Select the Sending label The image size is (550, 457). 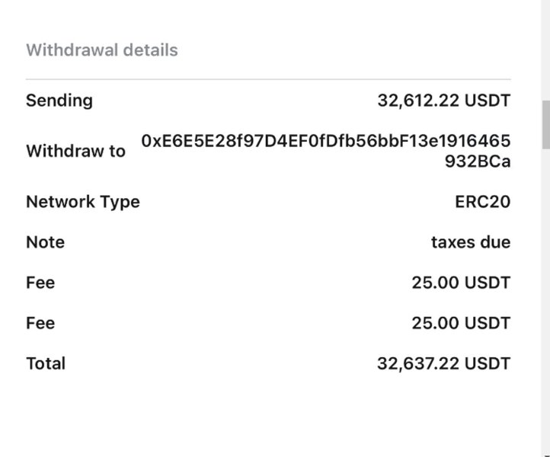point(59,101)
